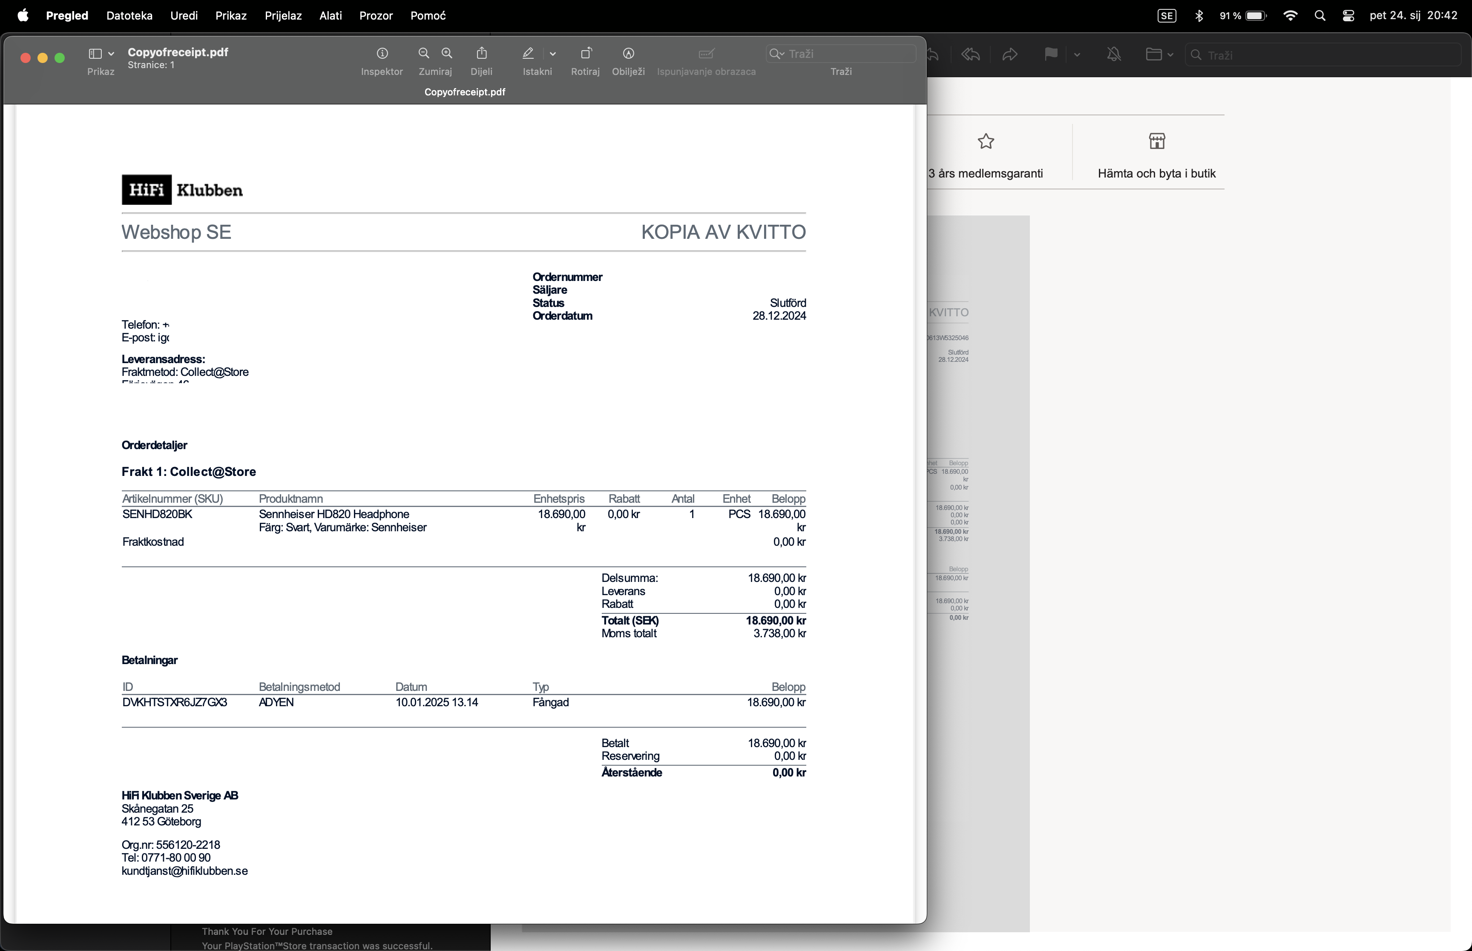Viewport: 1472px width, 951px height.
Task: Open Control Center in the menu bar
Action: pyautogui.click(x=1348, y=16)
